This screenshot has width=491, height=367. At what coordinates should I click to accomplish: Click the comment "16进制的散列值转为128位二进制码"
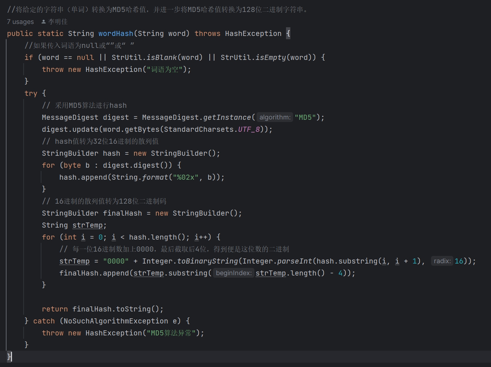coord(104,201)
